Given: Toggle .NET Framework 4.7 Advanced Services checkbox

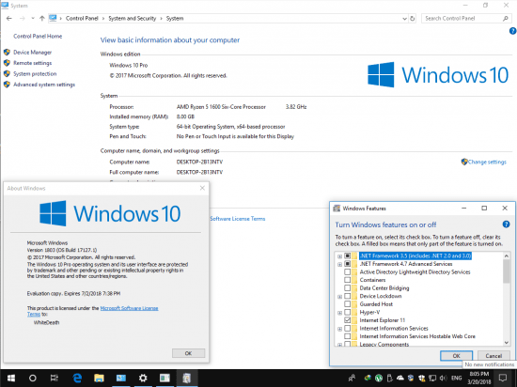Looking at the screenshot, I should point(347,264).
